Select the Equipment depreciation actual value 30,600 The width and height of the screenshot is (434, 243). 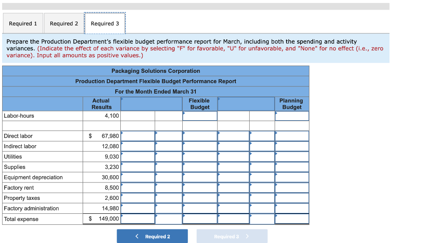(110, 177)
